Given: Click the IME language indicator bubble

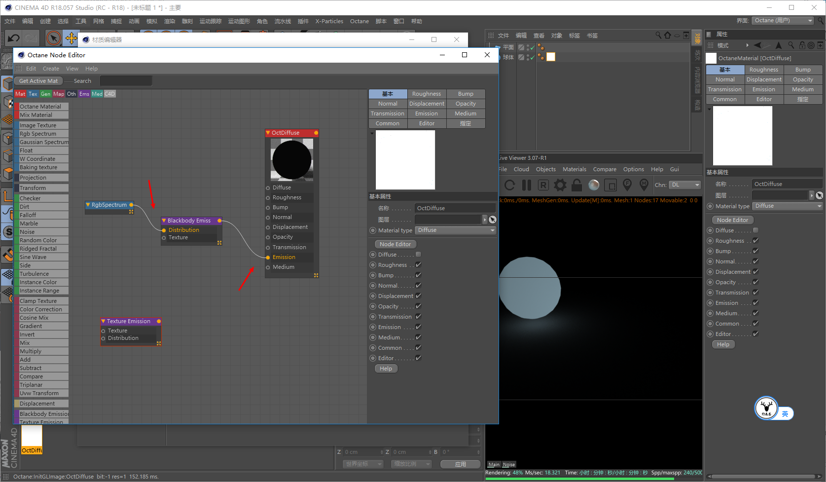Looking at the screenshot, I should [x=785, y=414].
